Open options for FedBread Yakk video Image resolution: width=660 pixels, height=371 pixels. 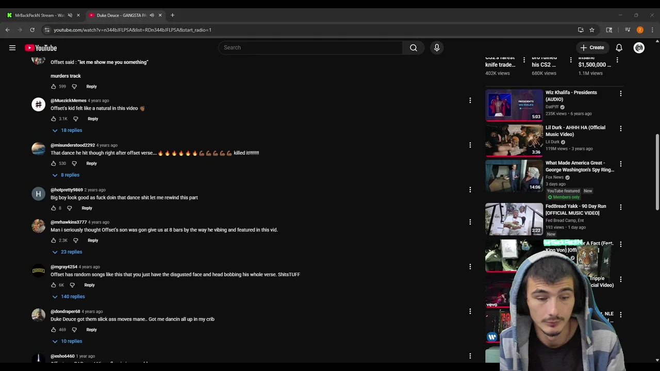click(620, 207)
